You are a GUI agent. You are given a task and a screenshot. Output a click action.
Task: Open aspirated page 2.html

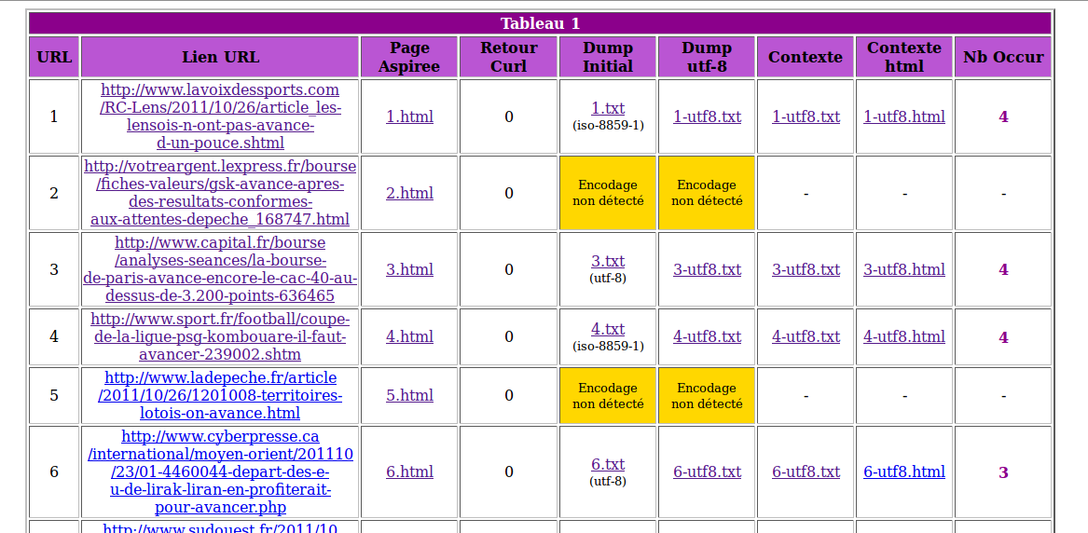pos(409,193)
